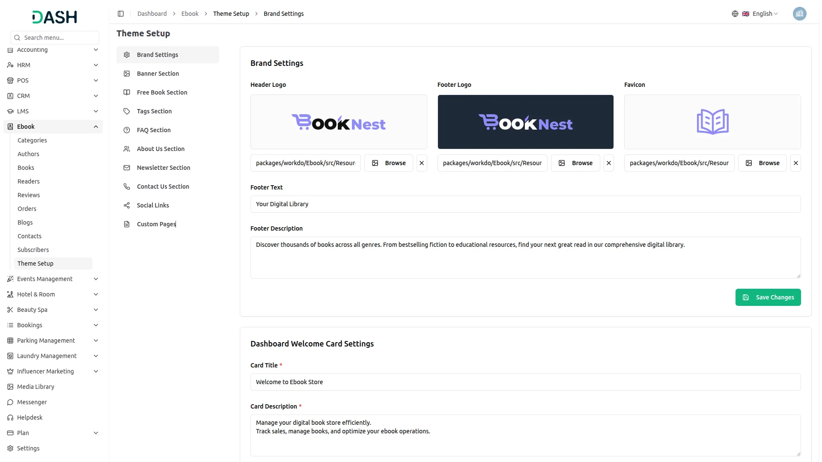This screenshot has height=462, width=822.
Task: Click the Tags Section tag icon
Action: click(x=127, y=111)
